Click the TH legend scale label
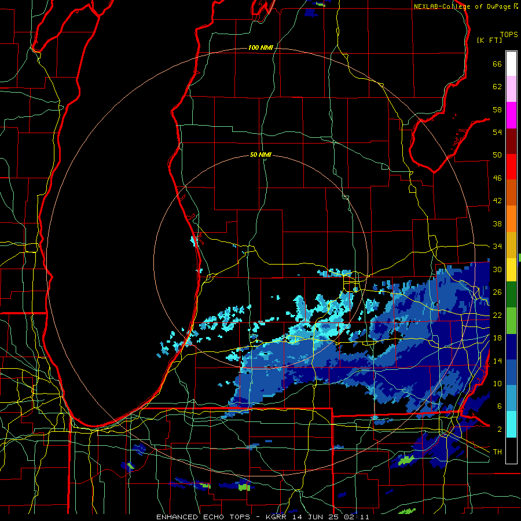 [497, 452]
